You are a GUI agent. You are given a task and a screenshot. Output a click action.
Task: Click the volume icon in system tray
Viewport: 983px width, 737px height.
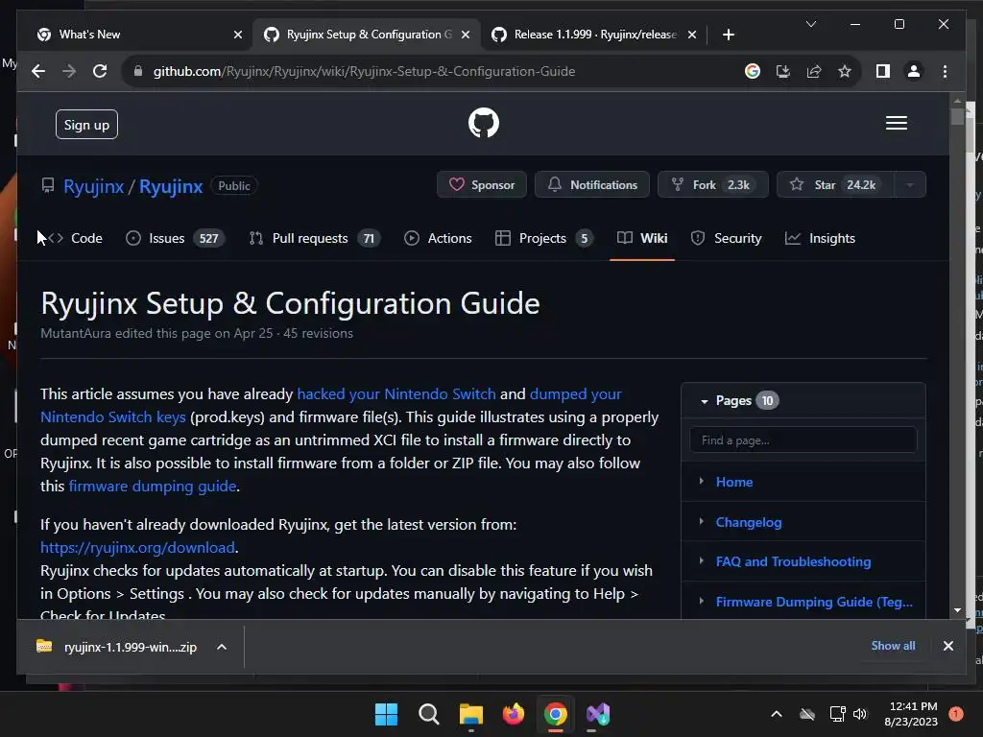859,714
